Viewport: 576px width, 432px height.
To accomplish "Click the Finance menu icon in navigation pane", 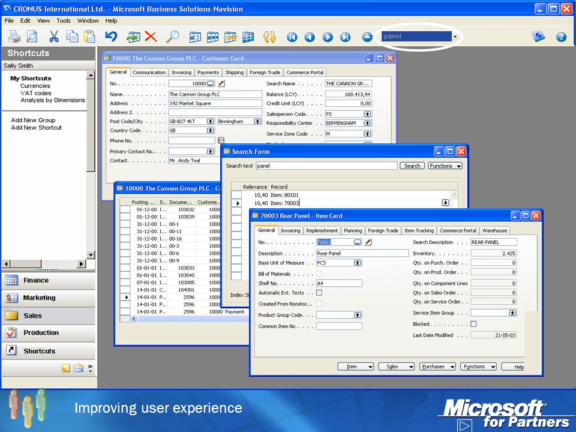I will pyautogui.click(x=11, y=280).
